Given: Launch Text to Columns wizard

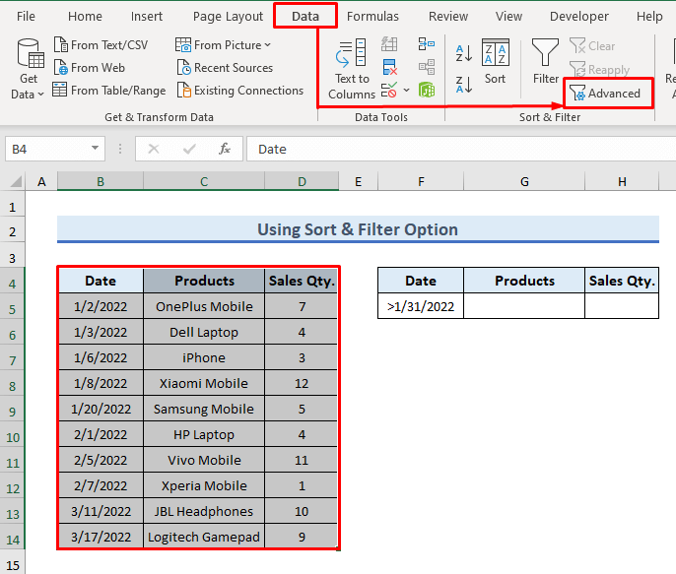Looking at the screenshot, I should (352, 69).
